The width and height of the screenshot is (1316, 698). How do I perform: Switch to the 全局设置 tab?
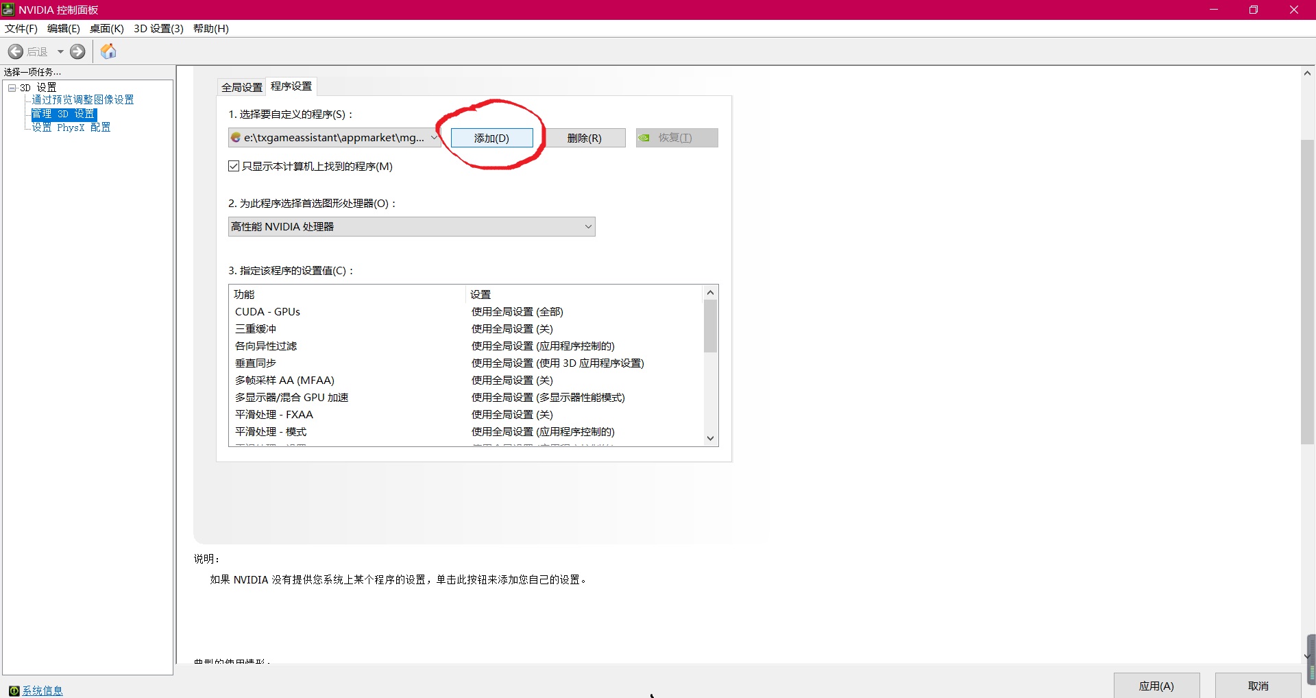pos(242,87)
